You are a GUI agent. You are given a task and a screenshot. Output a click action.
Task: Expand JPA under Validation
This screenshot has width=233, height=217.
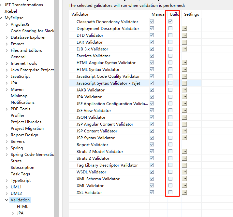click(13, 213)
